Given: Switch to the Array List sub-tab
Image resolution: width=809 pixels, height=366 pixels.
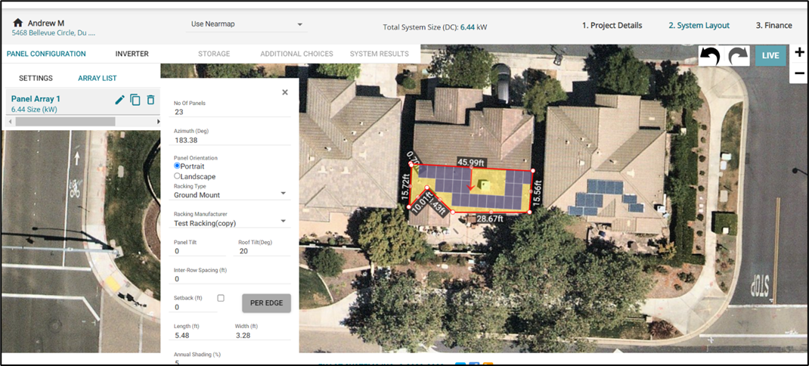Looking at the screenshot, I should (x=98, y=78).
